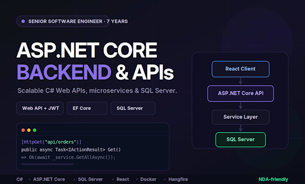
Task: Click Hangfire in the bottom strip
Action: [178, 180]
